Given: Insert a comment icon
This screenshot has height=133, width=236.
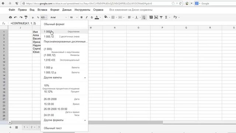Looking at the screenshot, I should (151, 17).
